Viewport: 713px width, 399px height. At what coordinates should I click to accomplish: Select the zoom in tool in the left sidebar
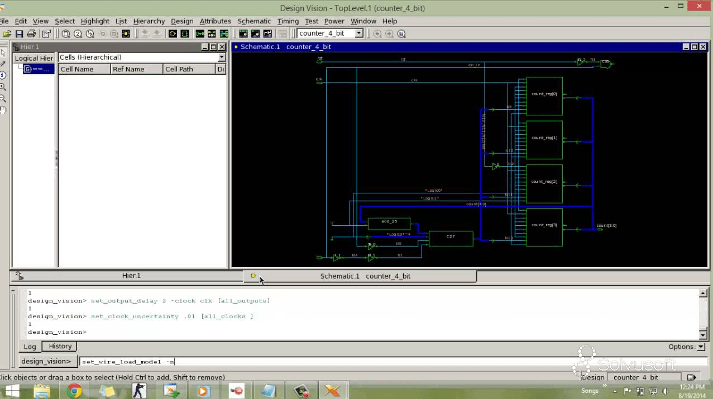click(x=3, y=87)
